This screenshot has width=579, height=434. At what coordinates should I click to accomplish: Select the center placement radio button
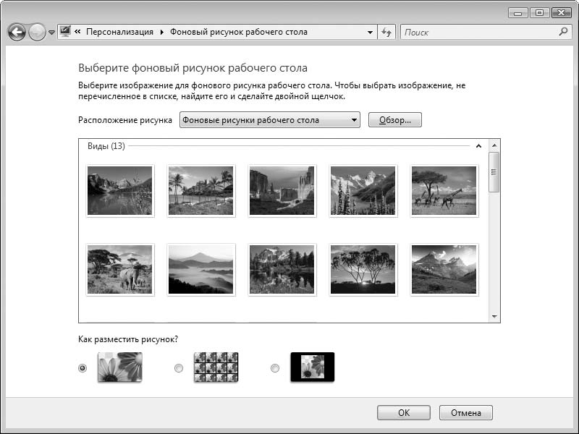pyautogui.click(x=275, y=368)
